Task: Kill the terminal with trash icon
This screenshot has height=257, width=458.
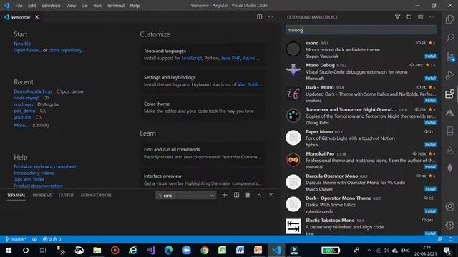Action: (248, 195)
